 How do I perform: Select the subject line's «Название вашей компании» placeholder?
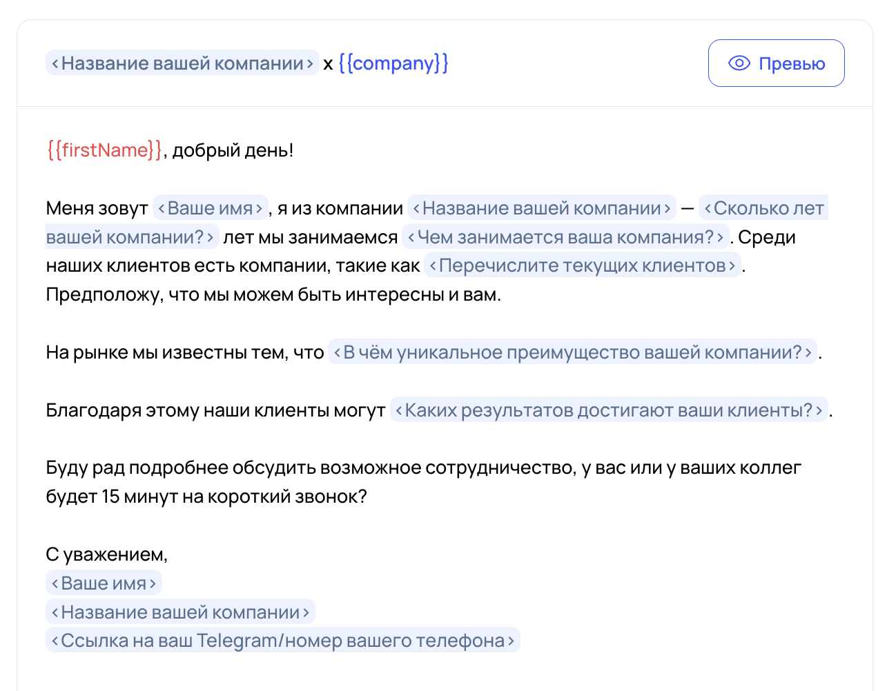pos(182,63)
